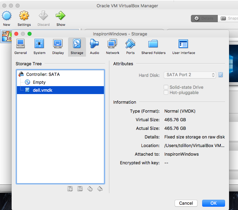Click the New VM toolbar icon

coord(7,18)
